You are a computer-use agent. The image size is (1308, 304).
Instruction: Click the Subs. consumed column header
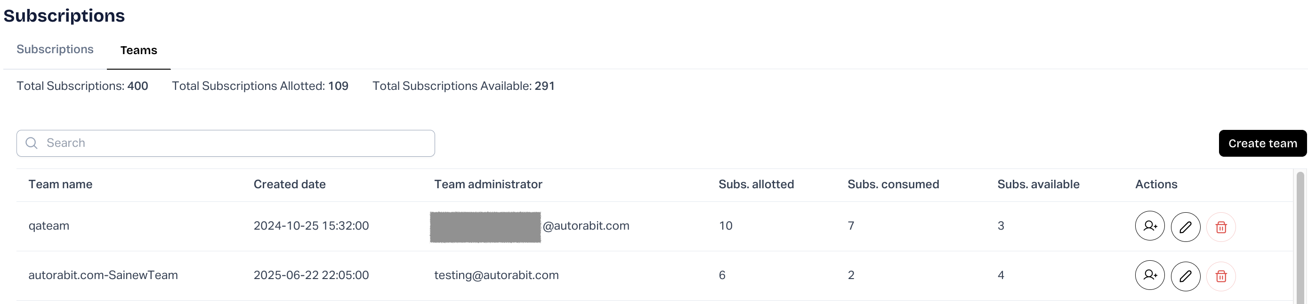point(893,184)
